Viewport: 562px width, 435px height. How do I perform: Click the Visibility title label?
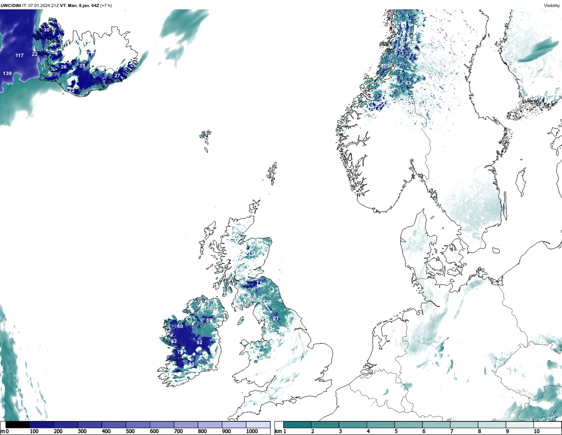(552, 6)
